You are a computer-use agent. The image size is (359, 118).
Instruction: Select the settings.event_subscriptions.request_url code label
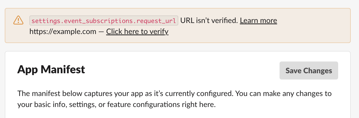tap(104, 21)
